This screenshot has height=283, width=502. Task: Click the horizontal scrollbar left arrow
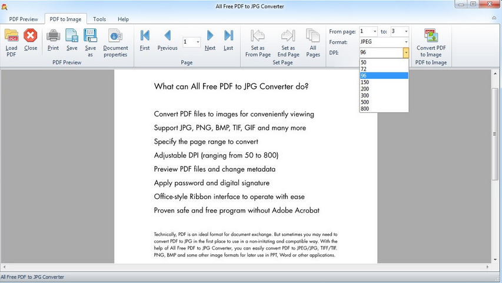click(x=4, y=267)
